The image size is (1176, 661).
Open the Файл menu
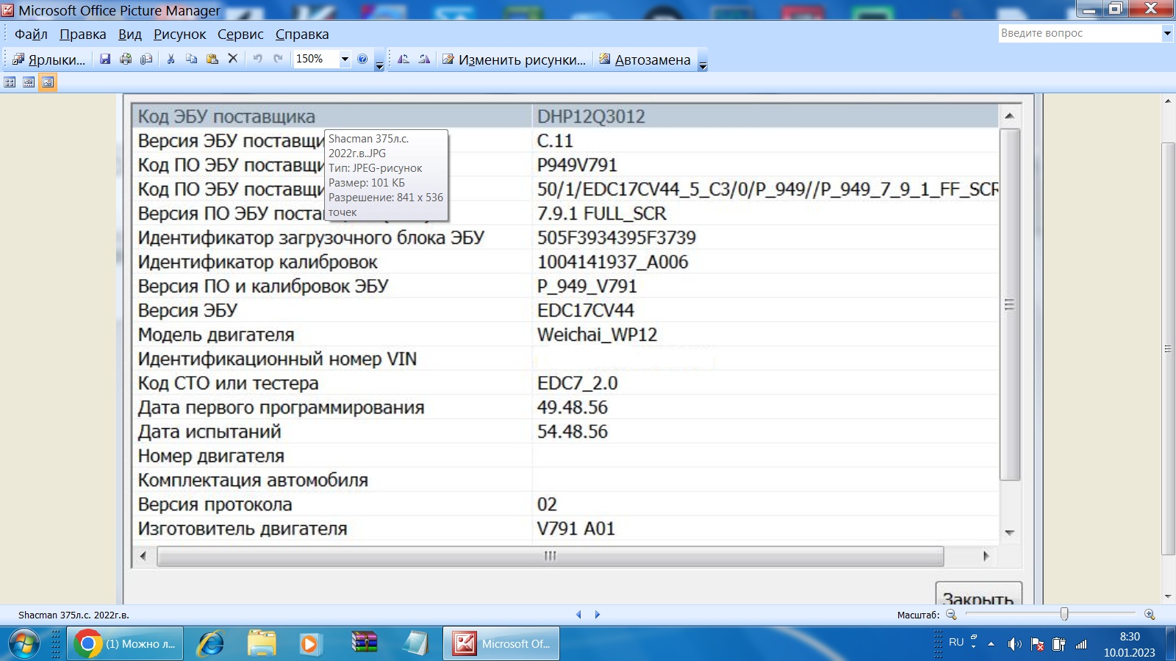tap(31, 35)
